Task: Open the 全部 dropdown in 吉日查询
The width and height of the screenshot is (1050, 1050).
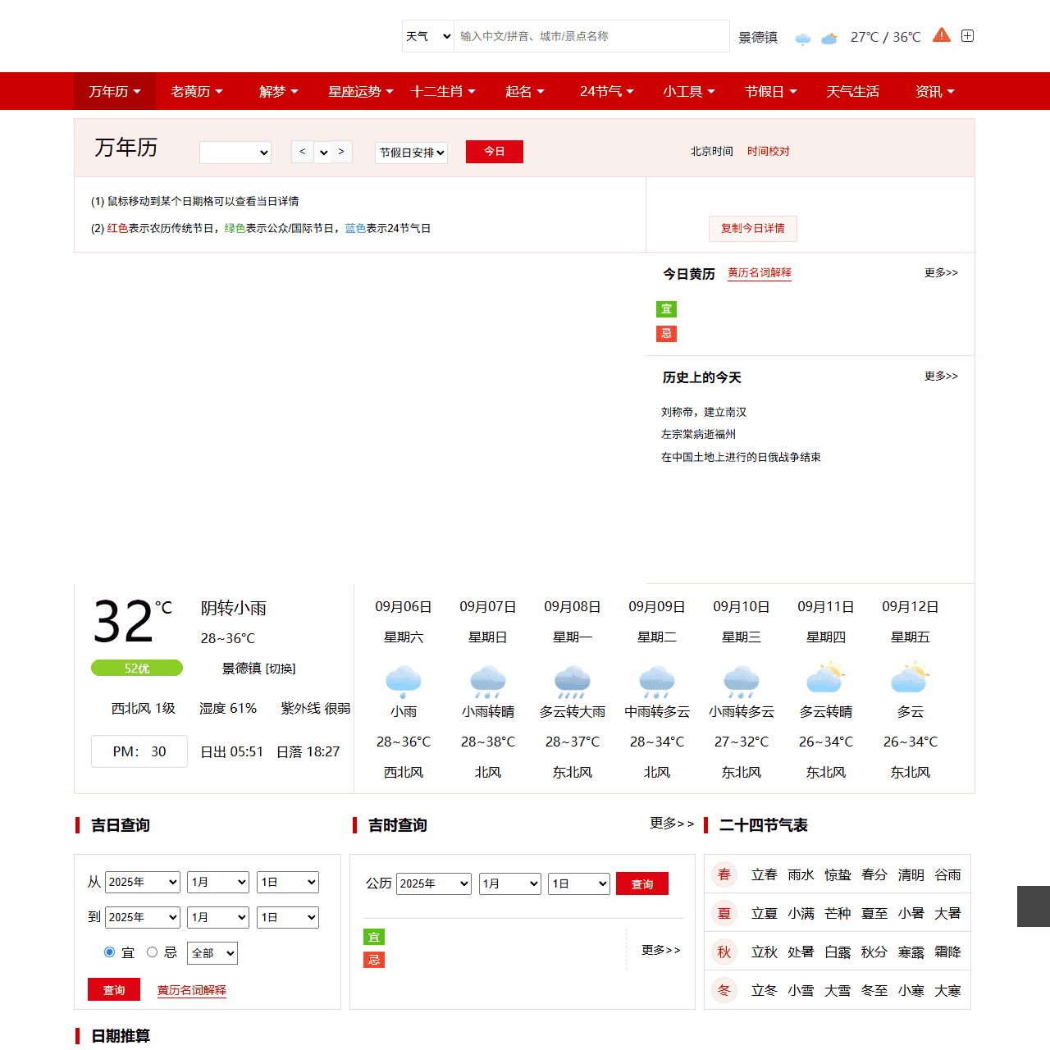Action: 212,952
